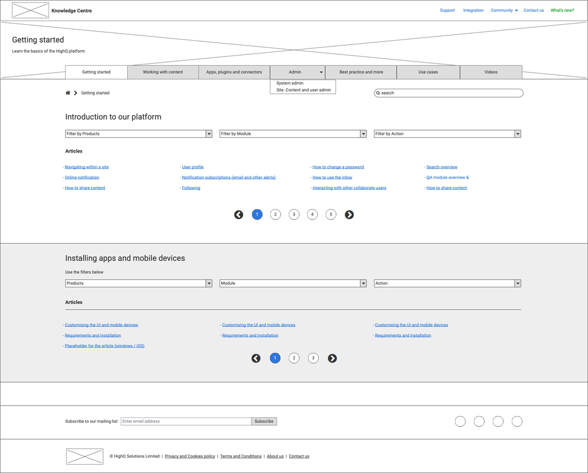This screenshot has width=588, height=473.
Task: Click previous arrow in Installing apps pagination
Action: (256, 358)
